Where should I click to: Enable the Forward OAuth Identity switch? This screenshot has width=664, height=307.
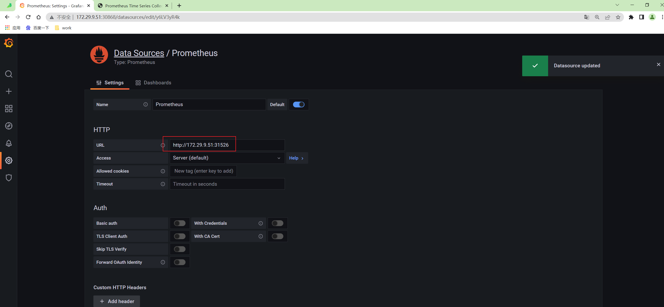[x=180, y=262]
